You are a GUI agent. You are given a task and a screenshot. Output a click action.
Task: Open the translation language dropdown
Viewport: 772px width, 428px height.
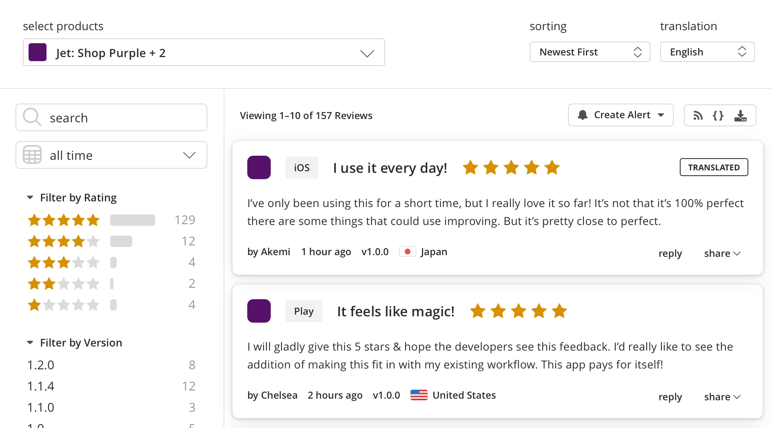(707, 52)
